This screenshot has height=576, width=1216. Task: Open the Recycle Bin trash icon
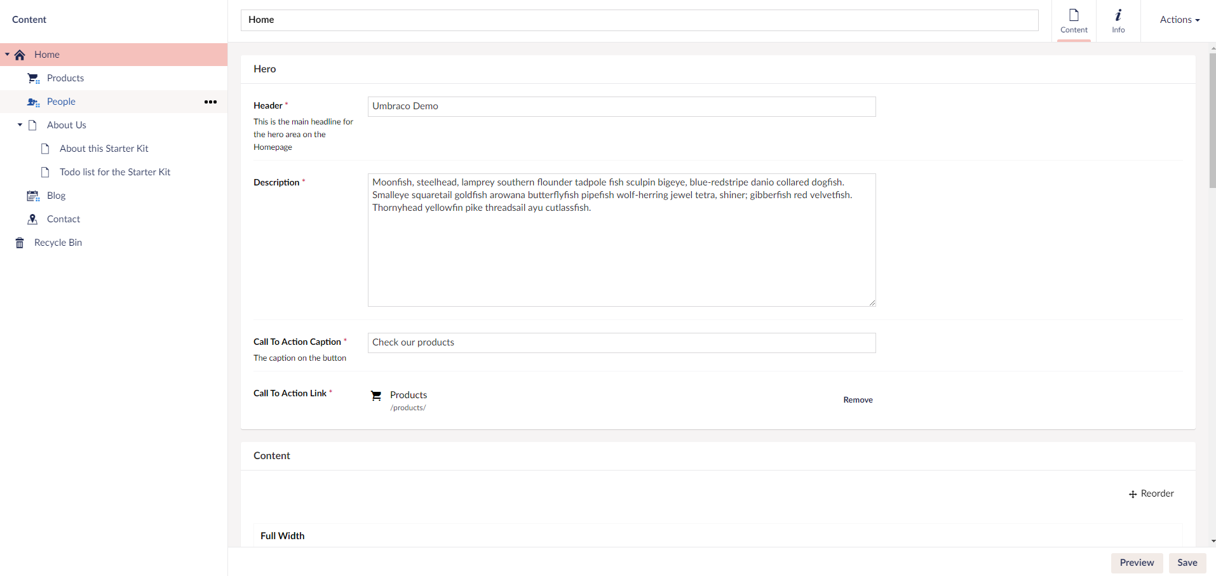point(19,242)
